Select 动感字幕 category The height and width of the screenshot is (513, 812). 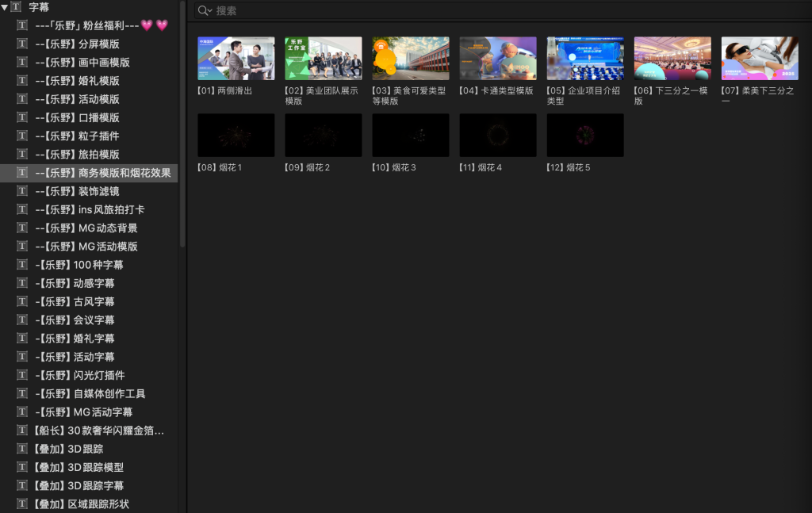(x=89, y=283)
